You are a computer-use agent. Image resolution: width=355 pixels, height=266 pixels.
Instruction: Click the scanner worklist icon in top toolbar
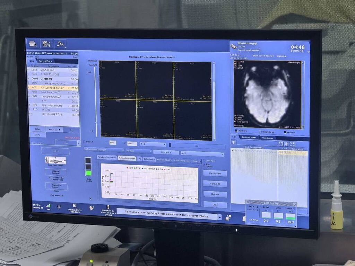33,44
